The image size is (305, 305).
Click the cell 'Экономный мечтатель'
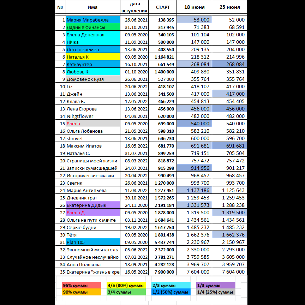[93, 250]
